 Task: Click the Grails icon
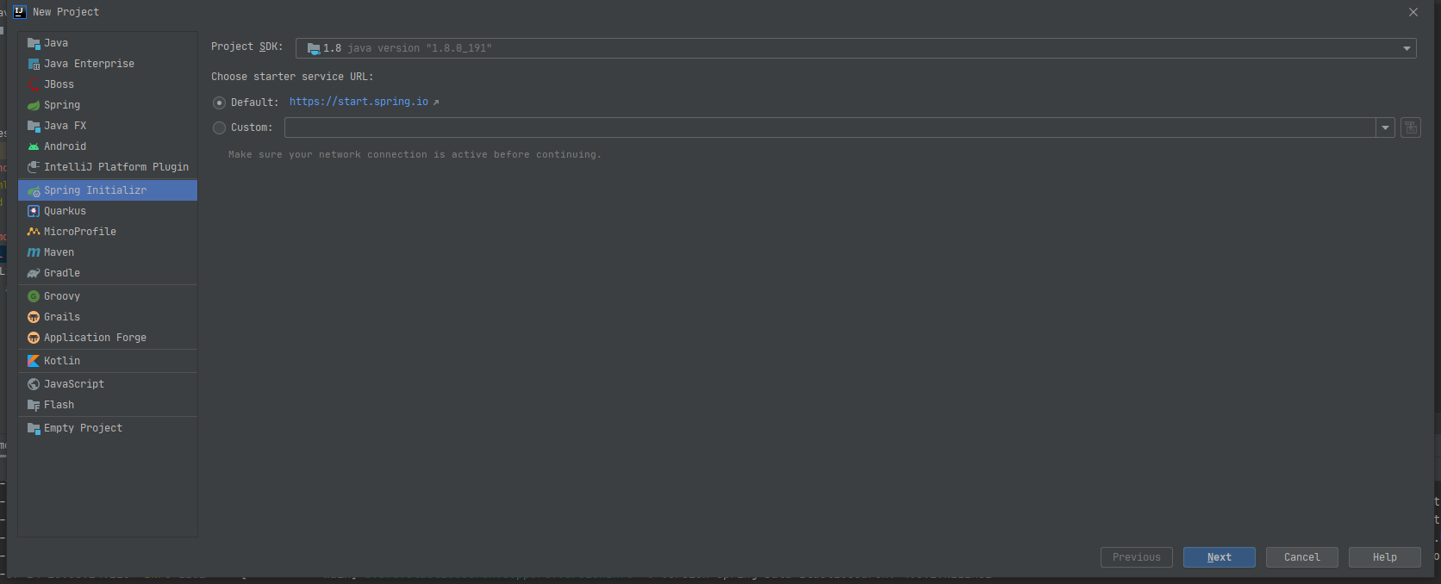(x=34, y=317)
